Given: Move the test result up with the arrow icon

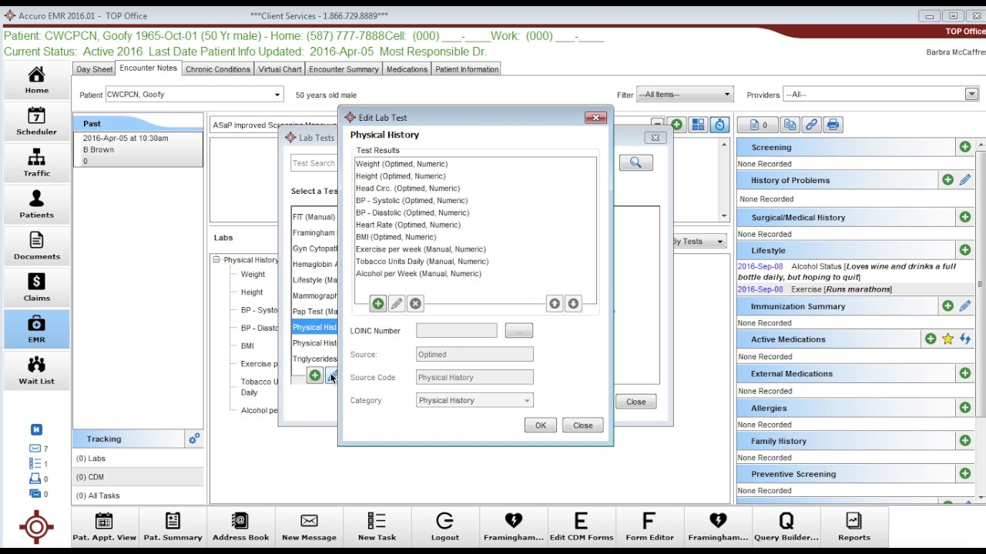Looking at the screenshot, I should (555, 304).
